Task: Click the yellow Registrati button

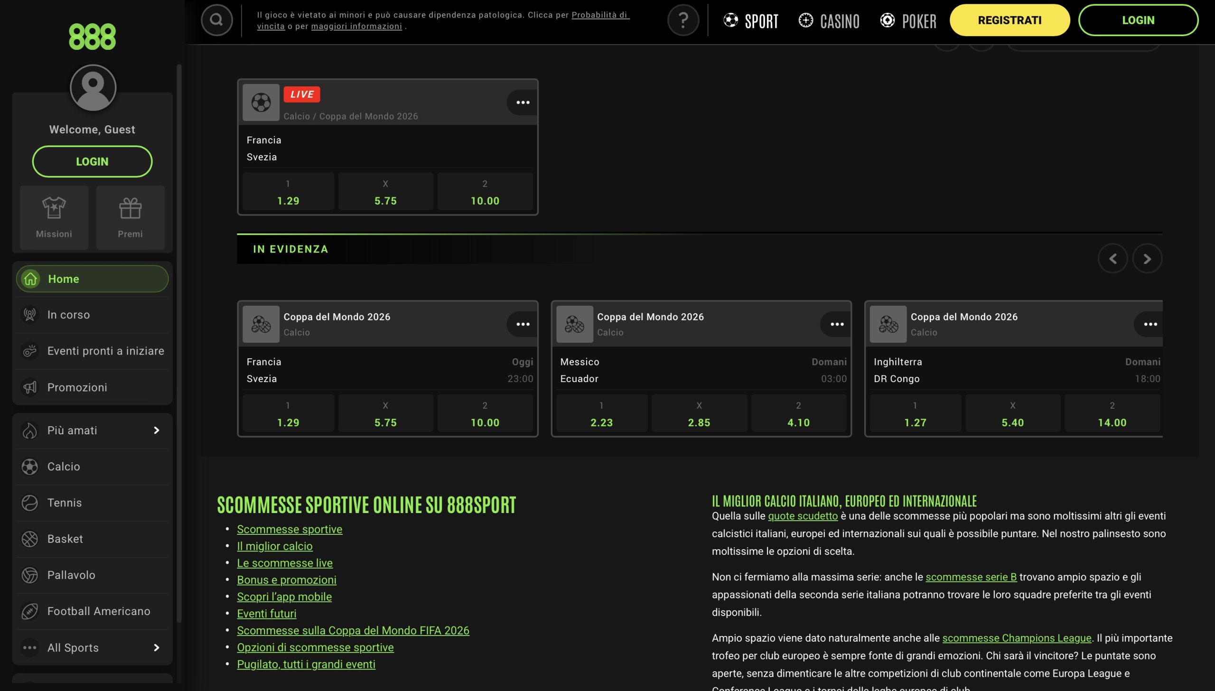Action: pyautogui.click(x=1009, y=20)
